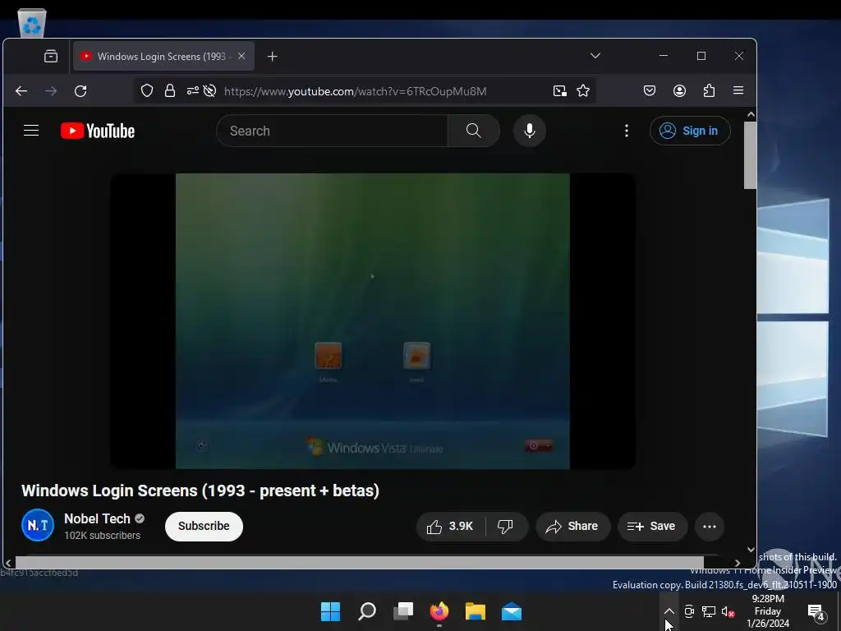Search with your voice microphone
The width and height of the screenshot is (841, 631).
(x=530, y=131)
